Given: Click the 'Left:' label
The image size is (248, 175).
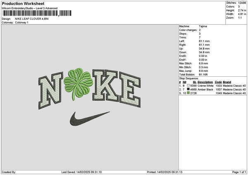Looking at the screenshot, I should [182, 41].
